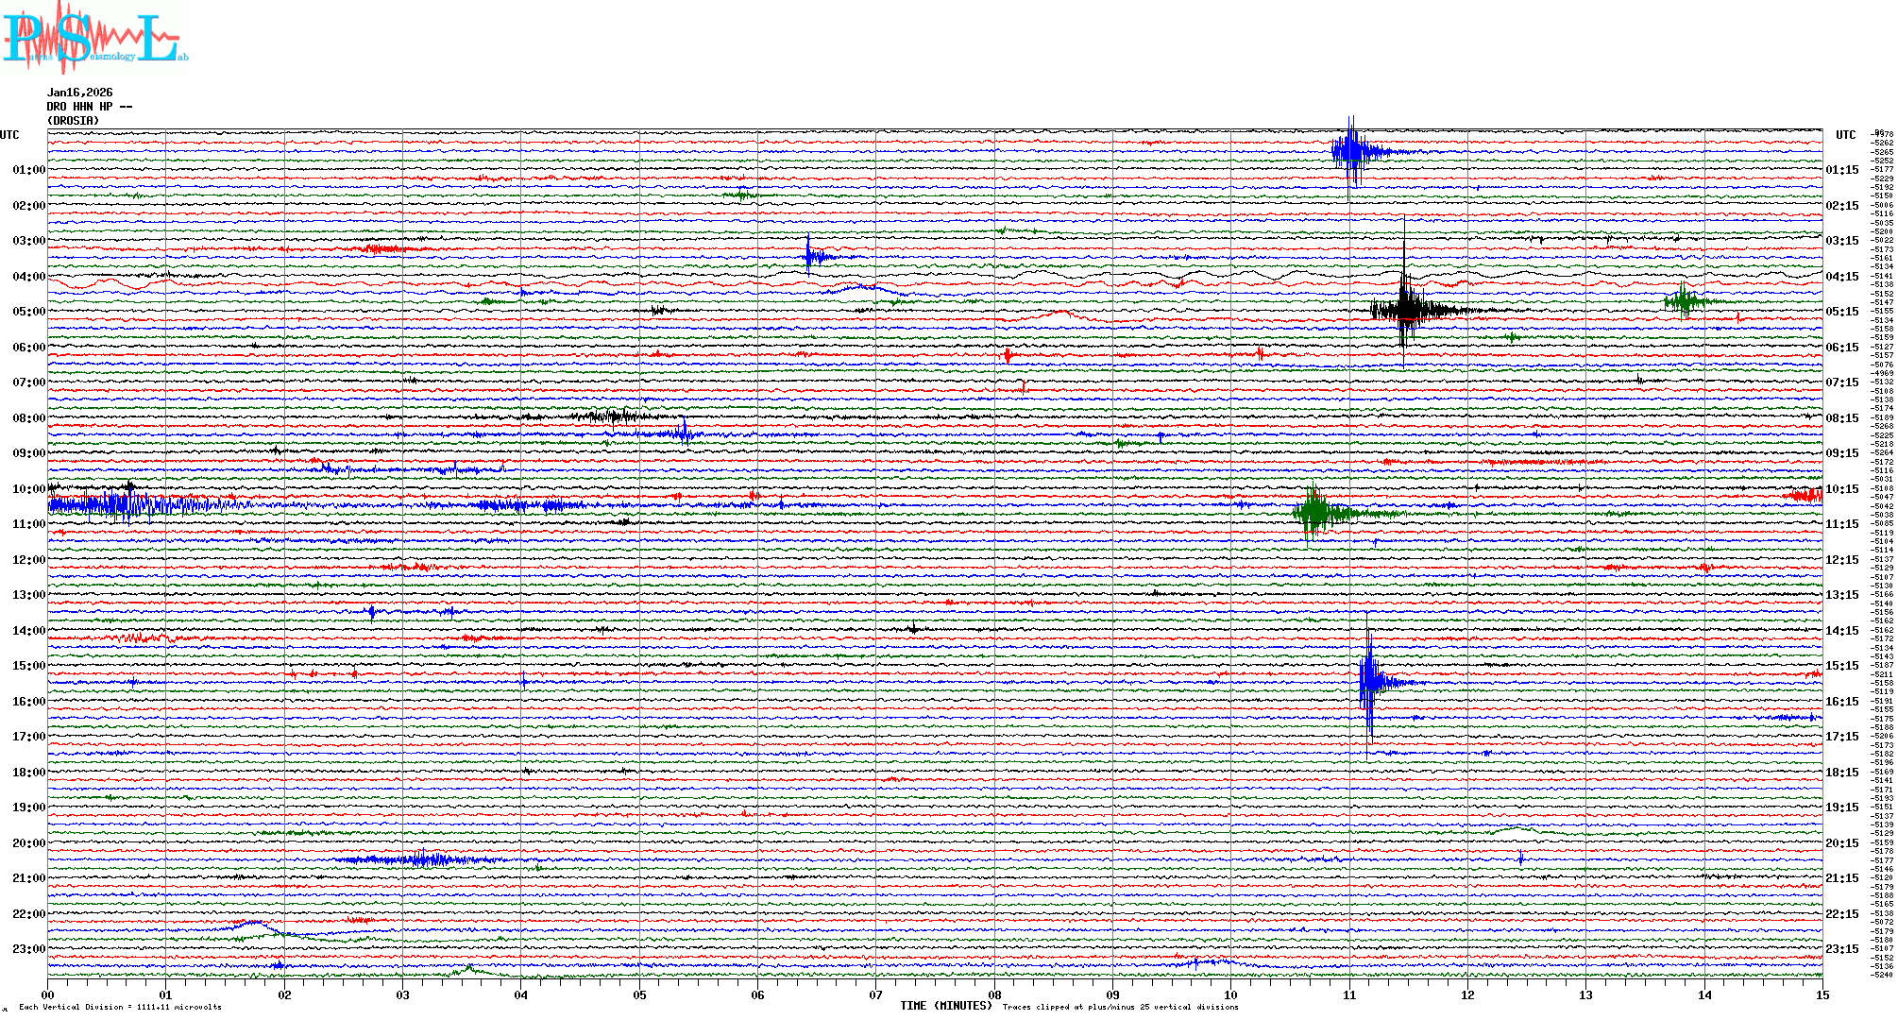
Task: Click the green seismic burst near the 10:45 trace
Action: coord(1314,514)
